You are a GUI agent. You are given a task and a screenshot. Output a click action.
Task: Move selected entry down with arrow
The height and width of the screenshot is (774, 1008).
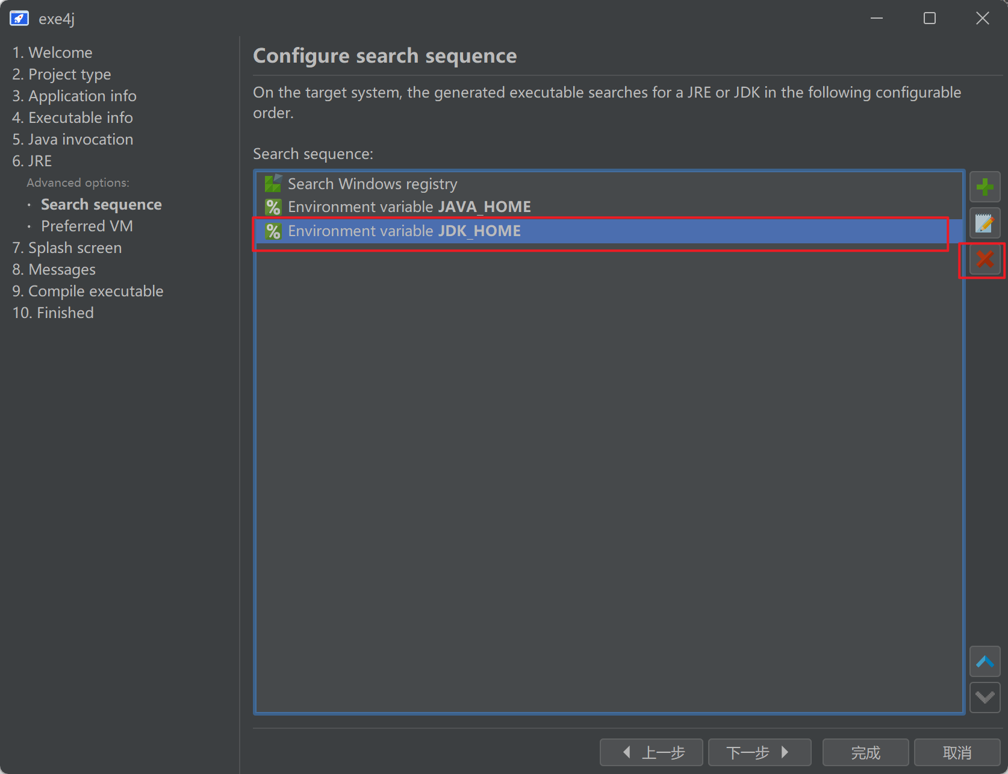pyautogui.click(x=985, y=698)
